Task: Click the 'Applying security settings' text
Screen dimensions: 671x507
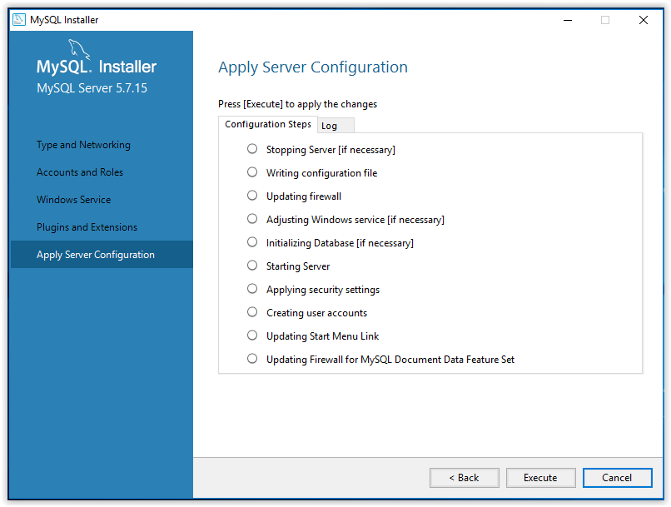Action: (323, 290)
